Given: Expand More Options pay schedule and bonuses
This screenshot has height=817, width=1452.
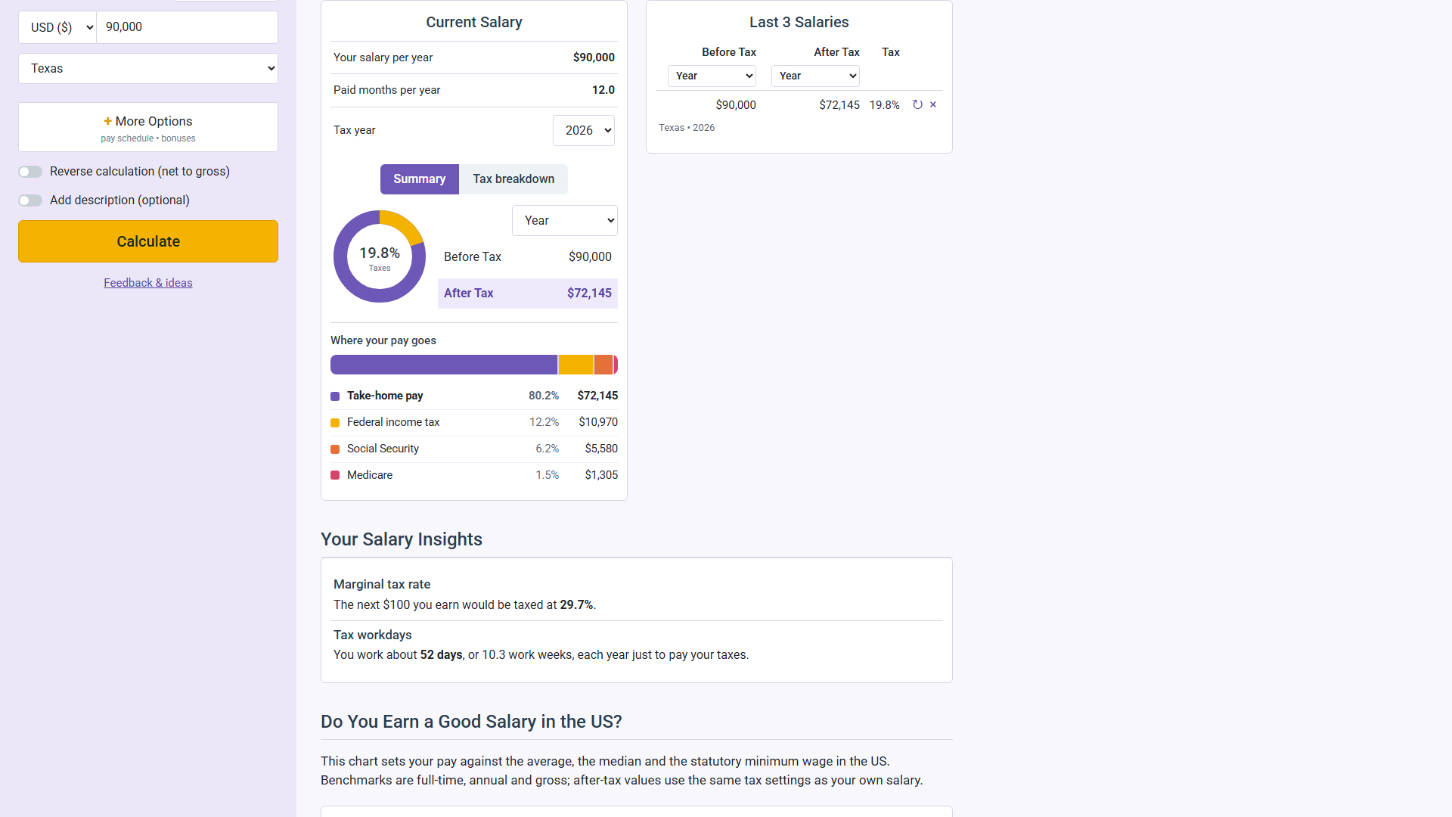Looking at the screenshot, I should 148,127.
